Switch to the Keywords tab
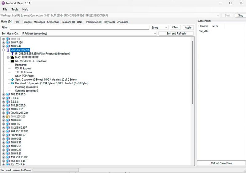 click(x=110, y=22)
